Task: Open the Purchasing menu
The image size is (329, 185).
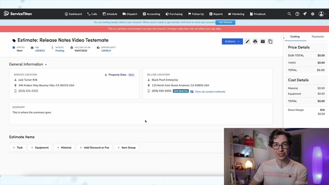Action: pyautogui.click(x=174, y=14)
